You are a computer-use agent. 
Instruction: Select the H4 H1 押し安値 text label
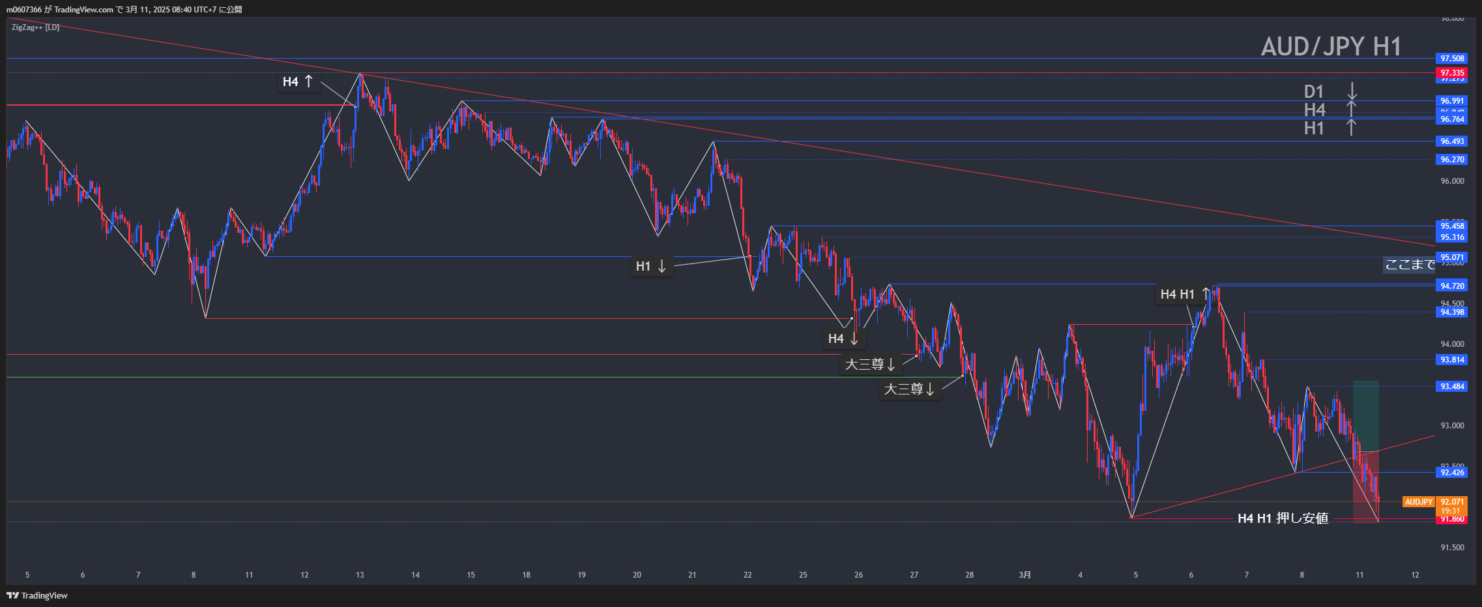click(1283, 518)
